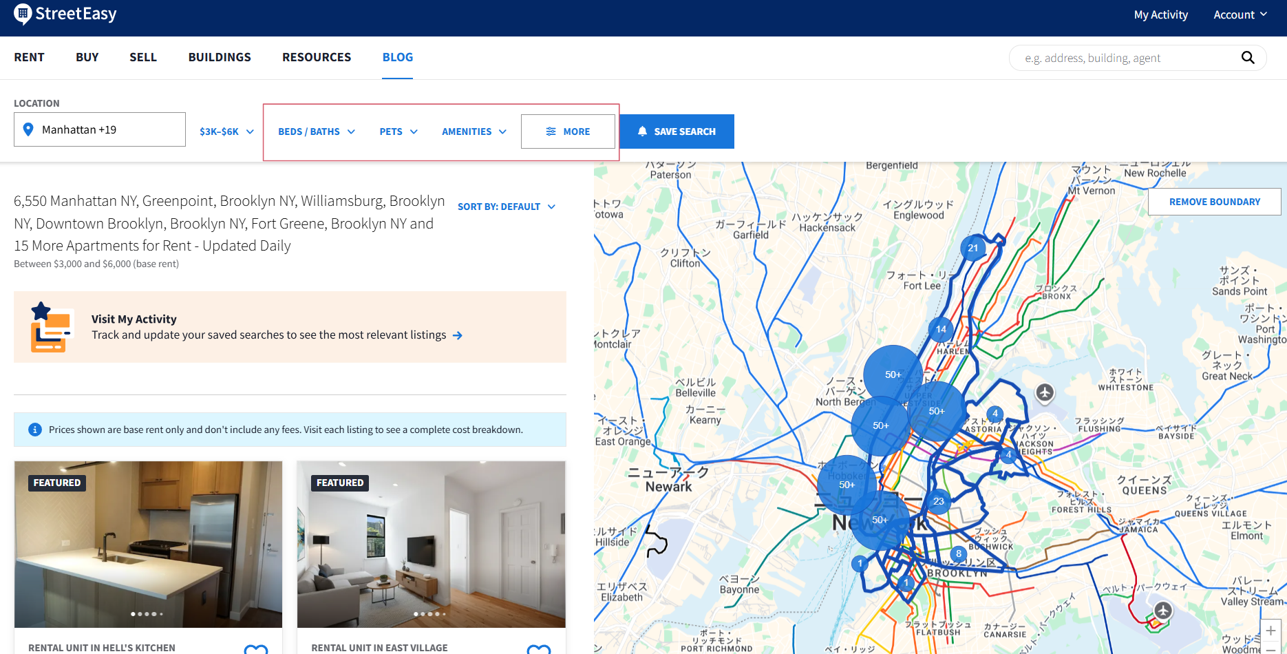This screenshot has width=1287, height=654.
Task: Click the map cluster marker labeled 23
Action: [938, 501]
